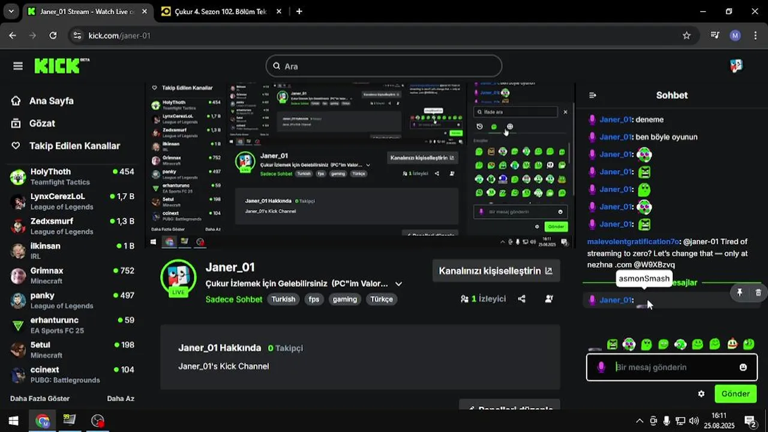Click the purple microphone identity icon in message box

(602, 367)
